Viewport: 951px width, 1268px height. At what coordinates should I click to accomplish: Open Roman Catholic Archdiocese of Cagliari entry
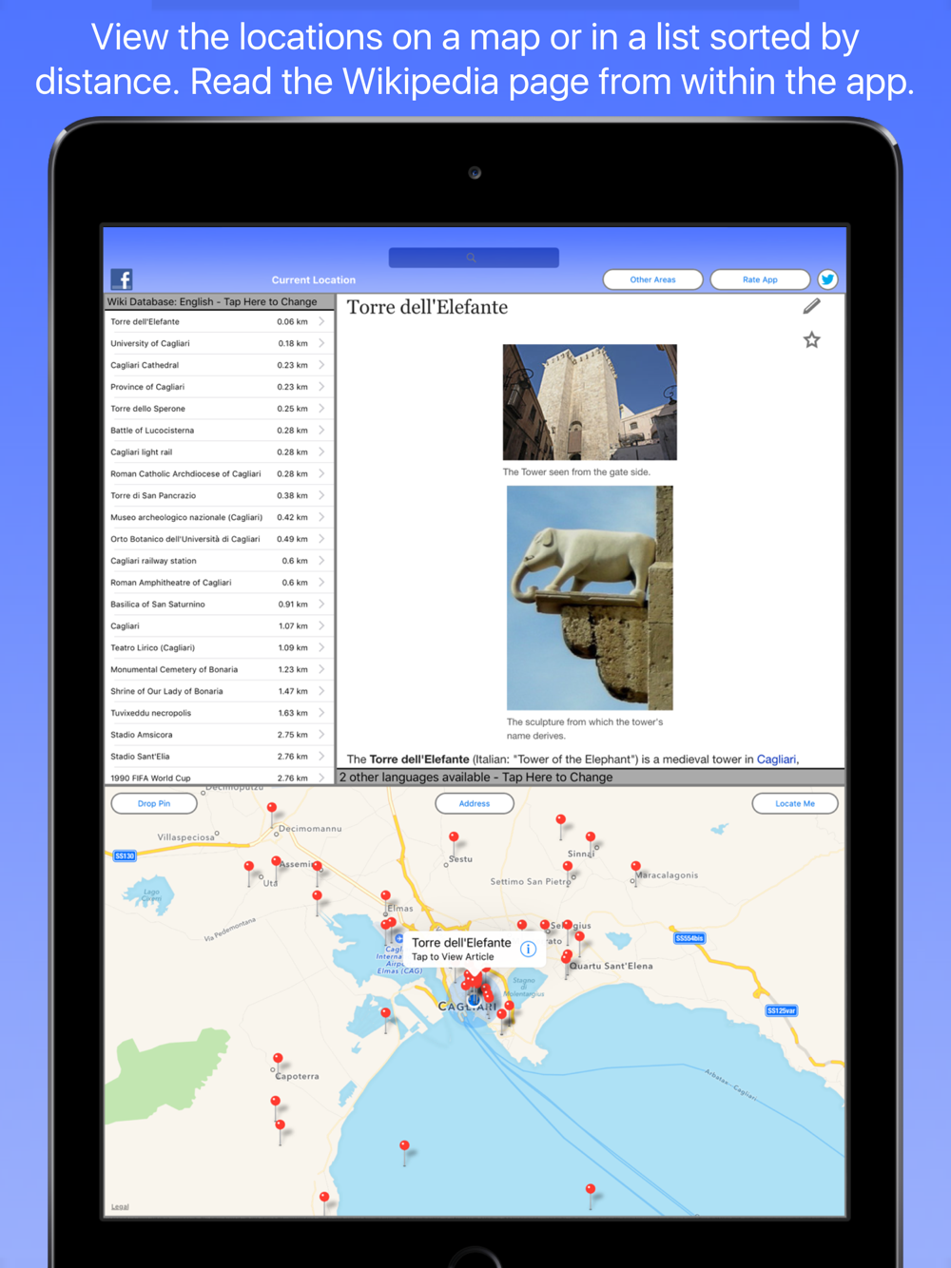[220, 473]
